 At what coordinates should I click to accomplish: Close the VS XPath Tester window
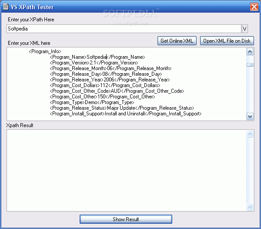pos(254,7)
